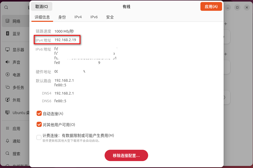
Task: Switch to the IPv6 tab
Action: click(x=94, y=17)
